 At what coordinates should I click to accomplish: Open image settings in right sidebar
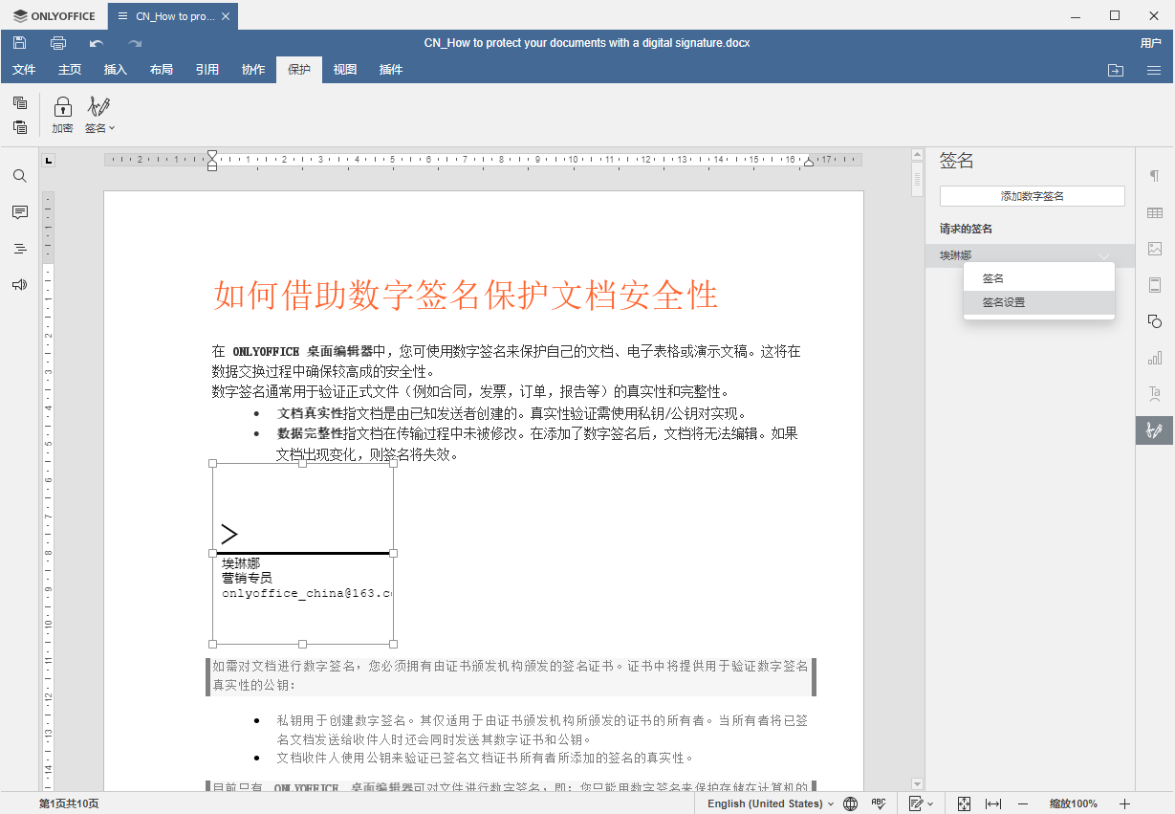(1155, 249)
